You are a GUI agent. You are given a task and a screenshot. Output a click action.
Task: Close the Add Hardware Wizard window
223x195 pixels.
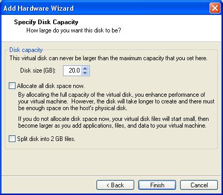pos(215,8)
